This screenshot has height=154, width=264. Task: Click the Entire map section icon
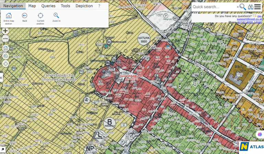[x=9, y=15]
